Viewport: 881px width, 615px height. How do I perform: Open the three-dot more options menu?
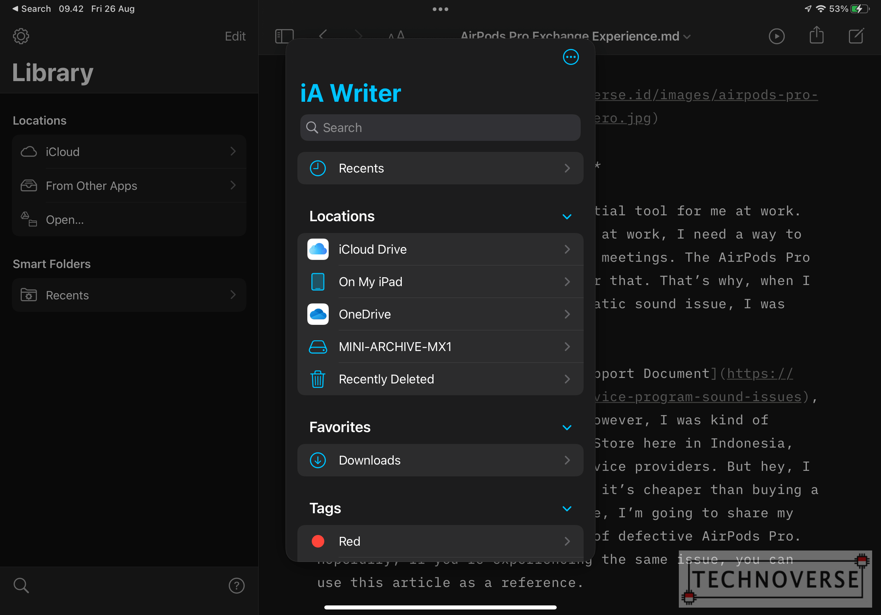tap(571, 58)
